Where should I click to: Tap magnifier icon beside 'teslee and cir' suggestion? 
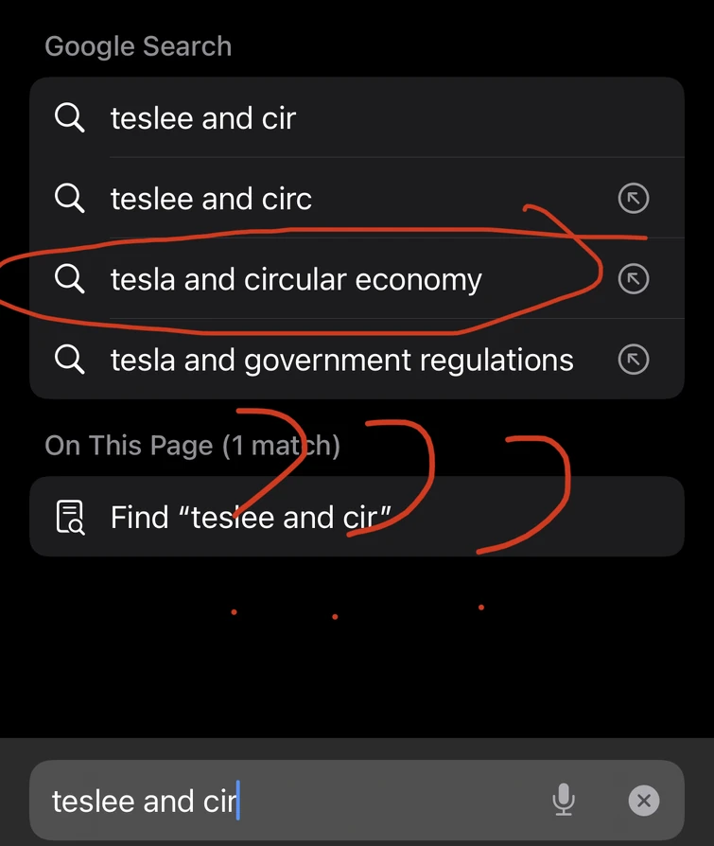(69, 118)
